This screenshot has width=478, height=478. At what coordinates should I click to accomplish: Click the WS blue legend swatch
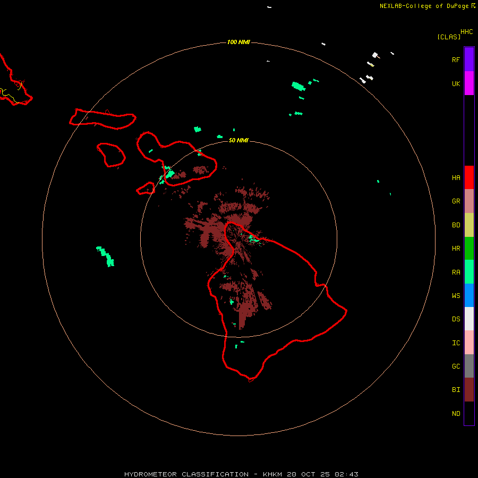pos(469,295)
